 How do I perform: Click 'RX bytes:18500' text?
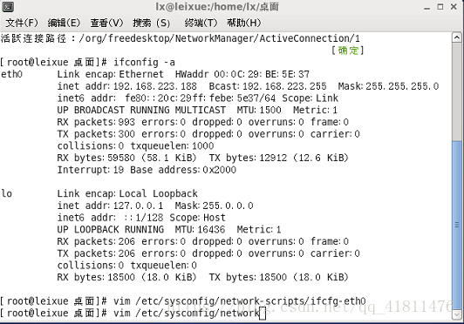coord(96,277)
